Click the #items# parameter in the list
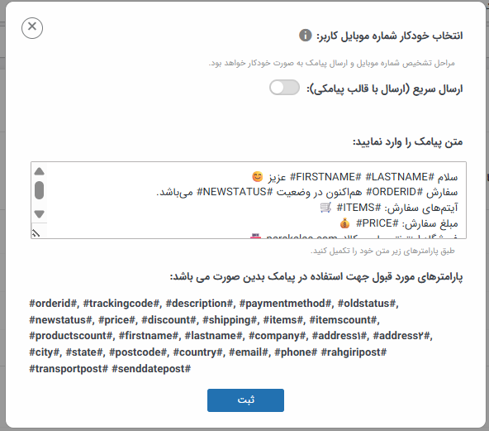 pyautogui.click(x=283, y=320)
